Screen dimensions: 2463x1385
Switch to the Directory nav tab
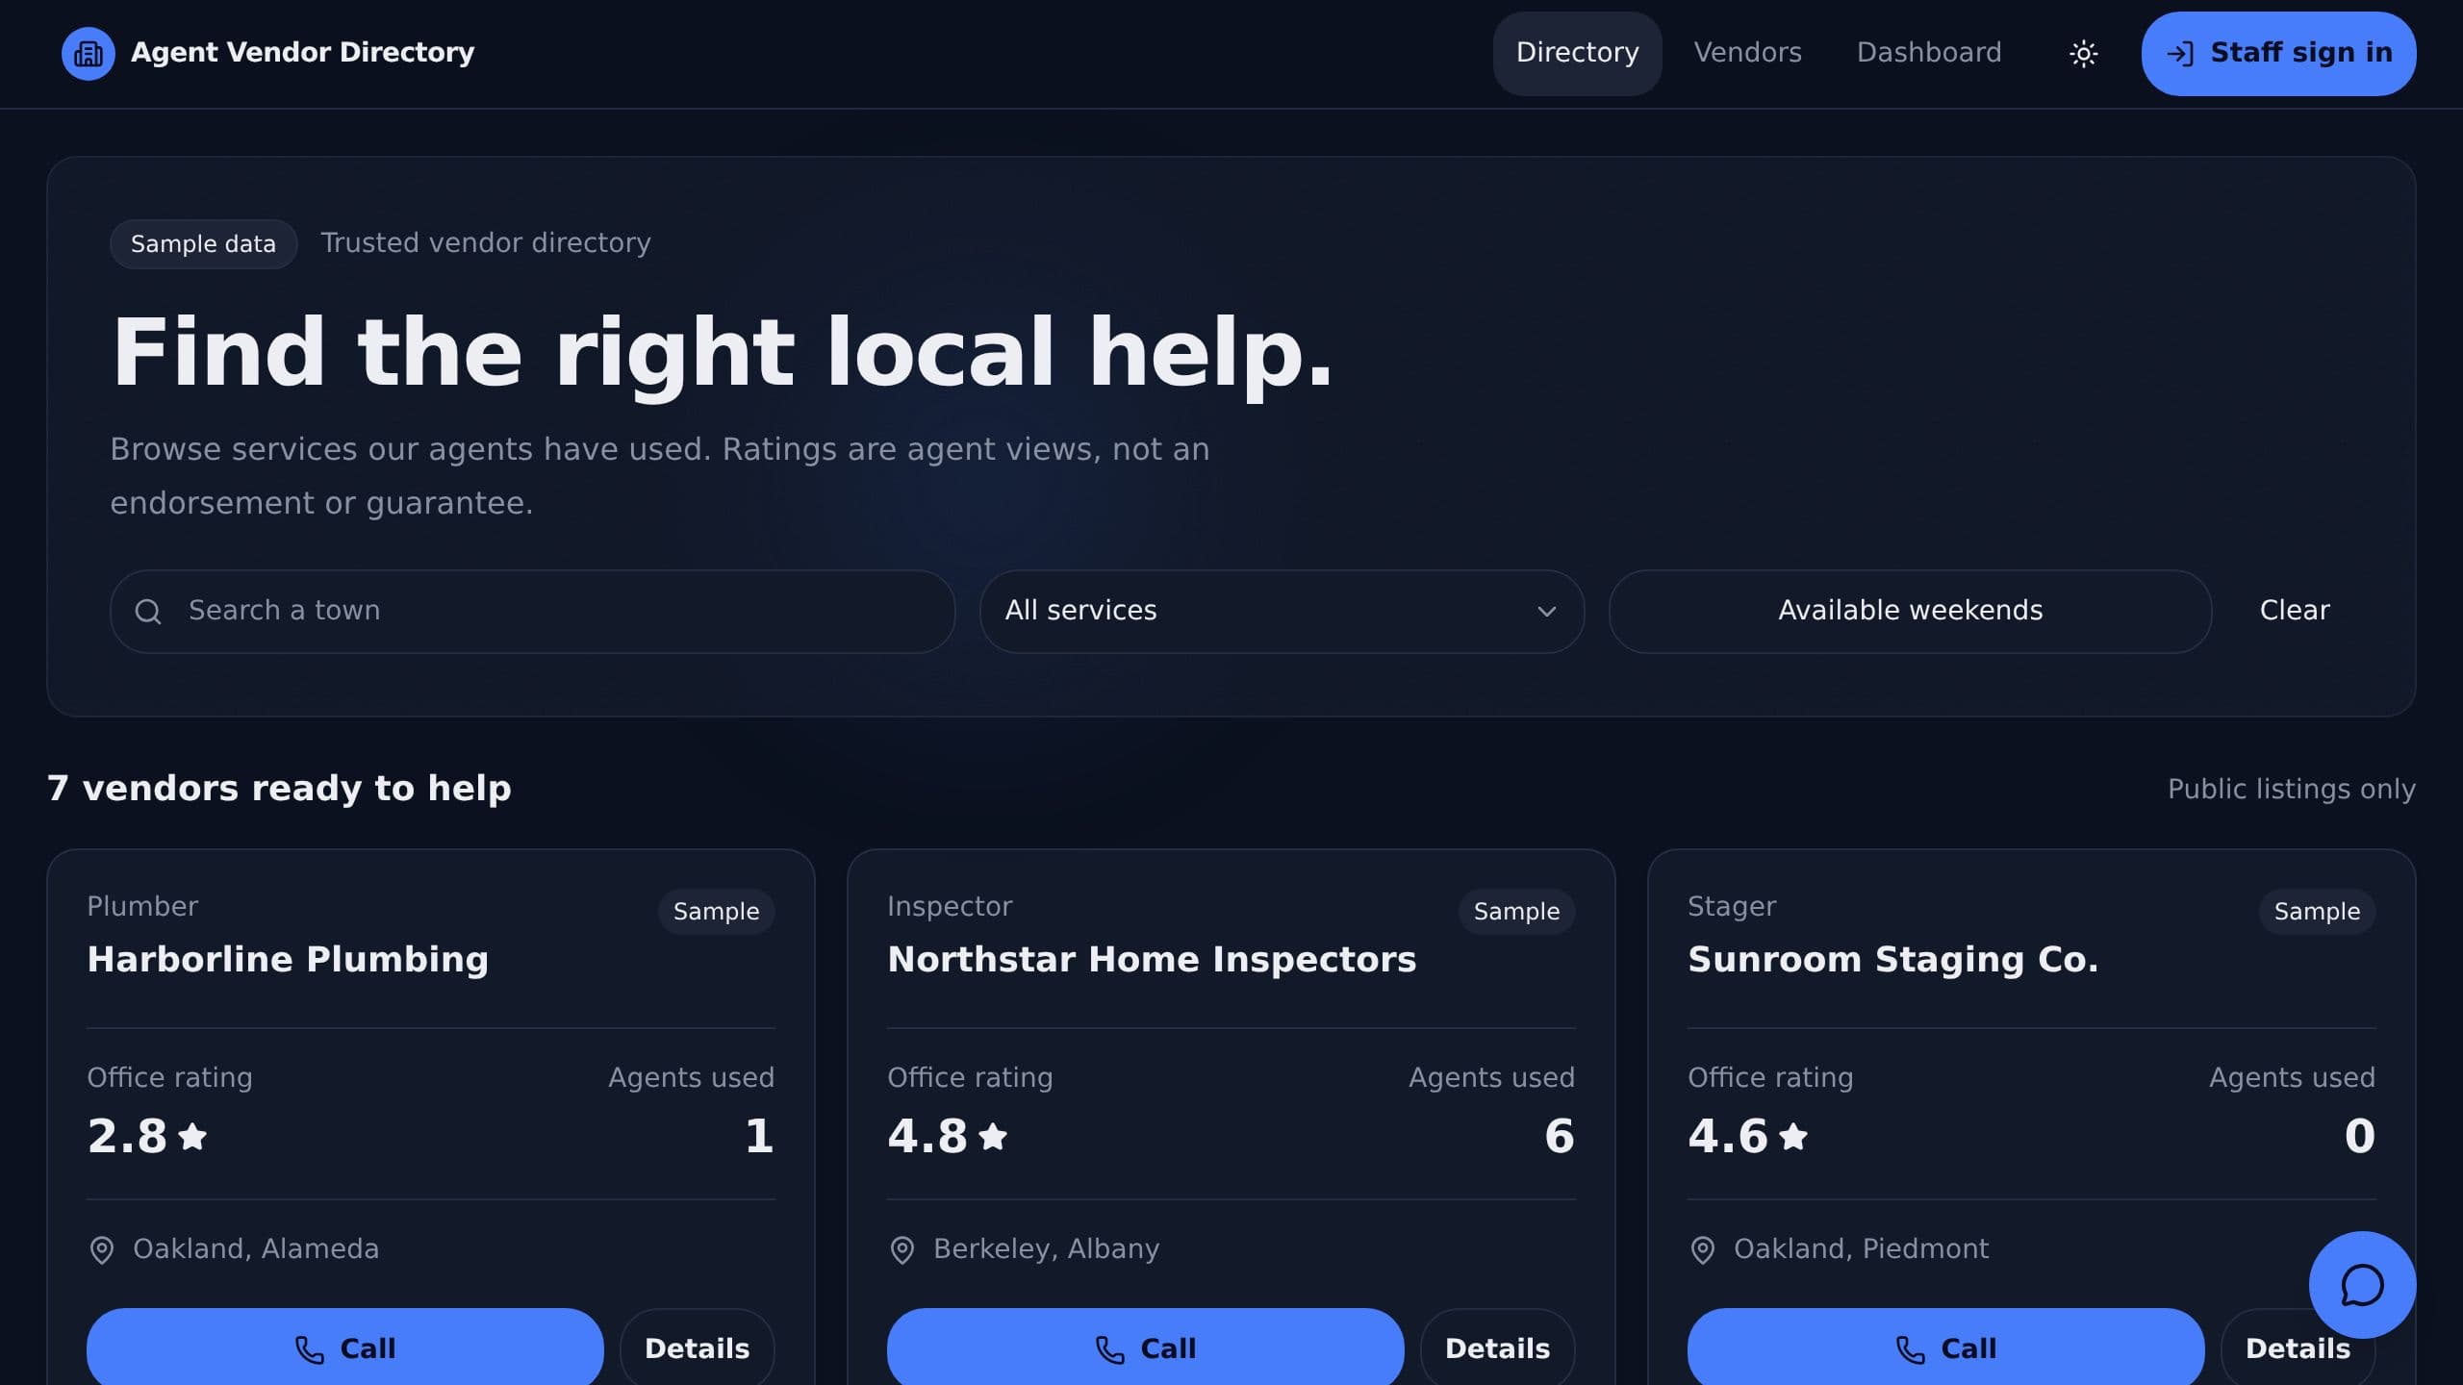1577,53
